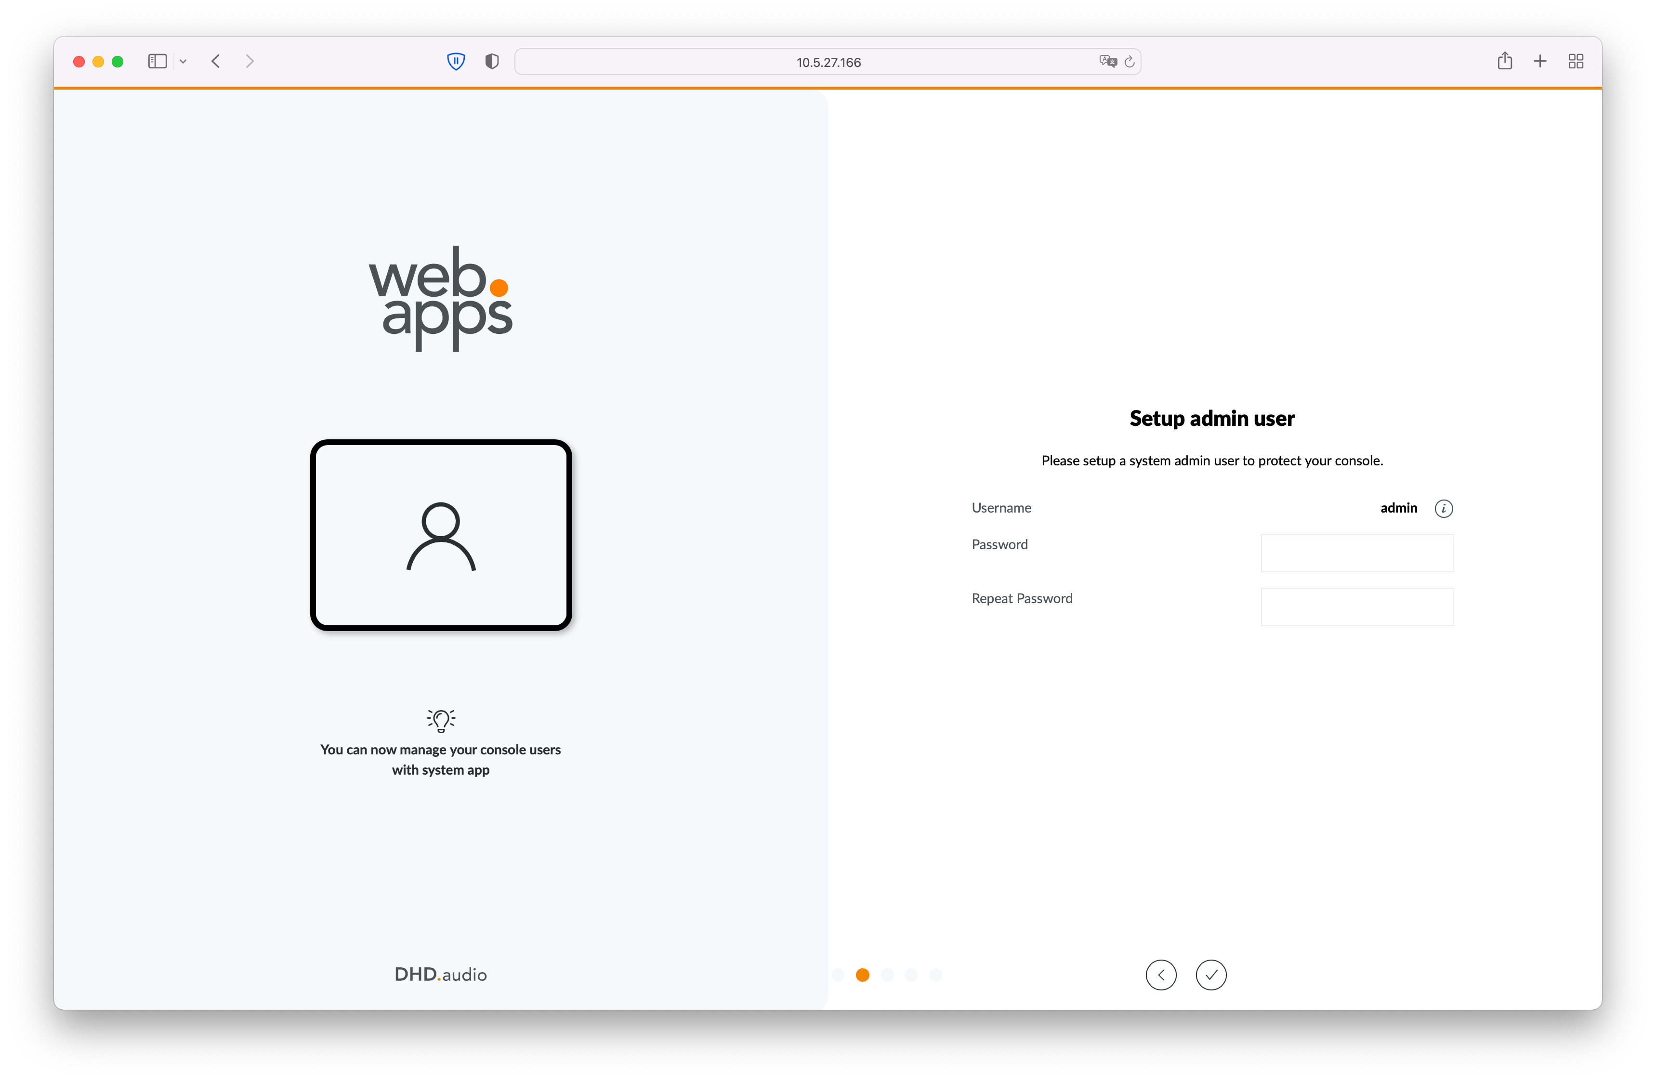Click the 'Setup admin user' heading
This screenshot has height=1081, width=1656.
(1211, 418)
